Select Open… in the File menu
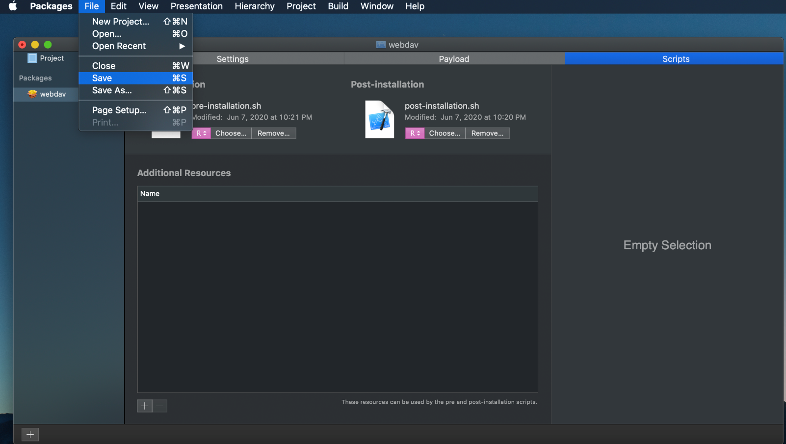786x444 pixels. (x=135, y=34)
